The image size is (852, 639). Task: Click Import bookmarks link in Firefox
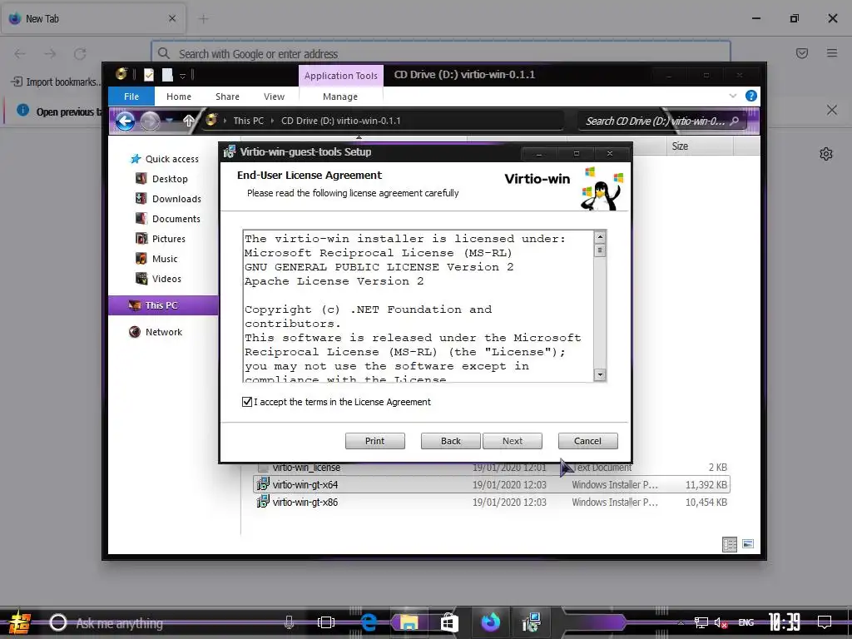(x=57, y=82)
